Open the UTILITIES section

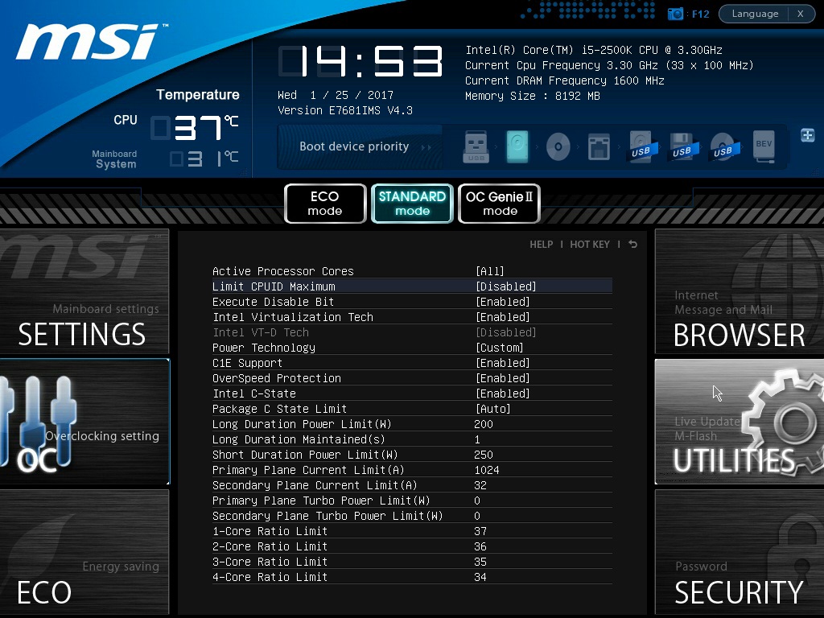tap(740, 422)
